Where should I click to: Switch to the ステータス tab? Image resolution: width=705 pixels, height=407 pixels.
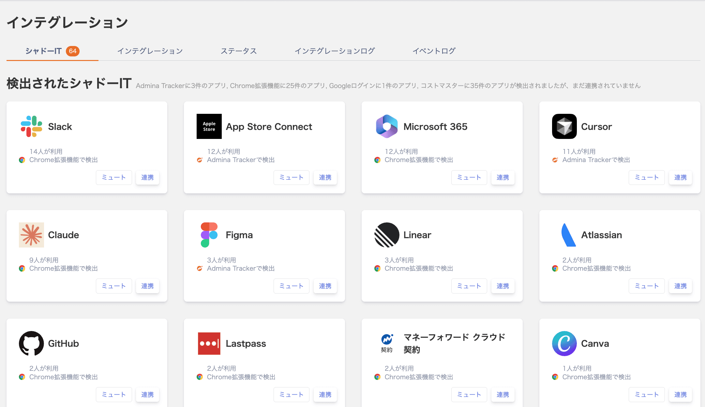[x=239, y=51]
